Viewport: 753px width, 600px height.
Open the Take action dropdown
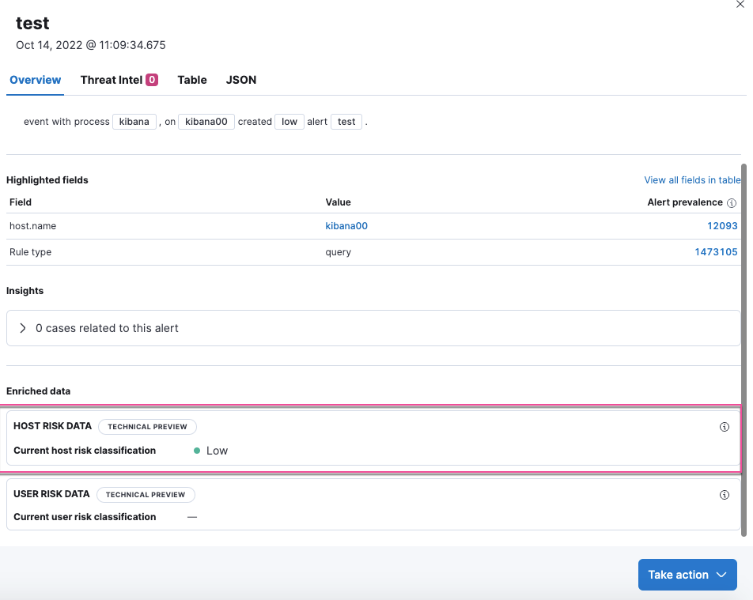687,575
